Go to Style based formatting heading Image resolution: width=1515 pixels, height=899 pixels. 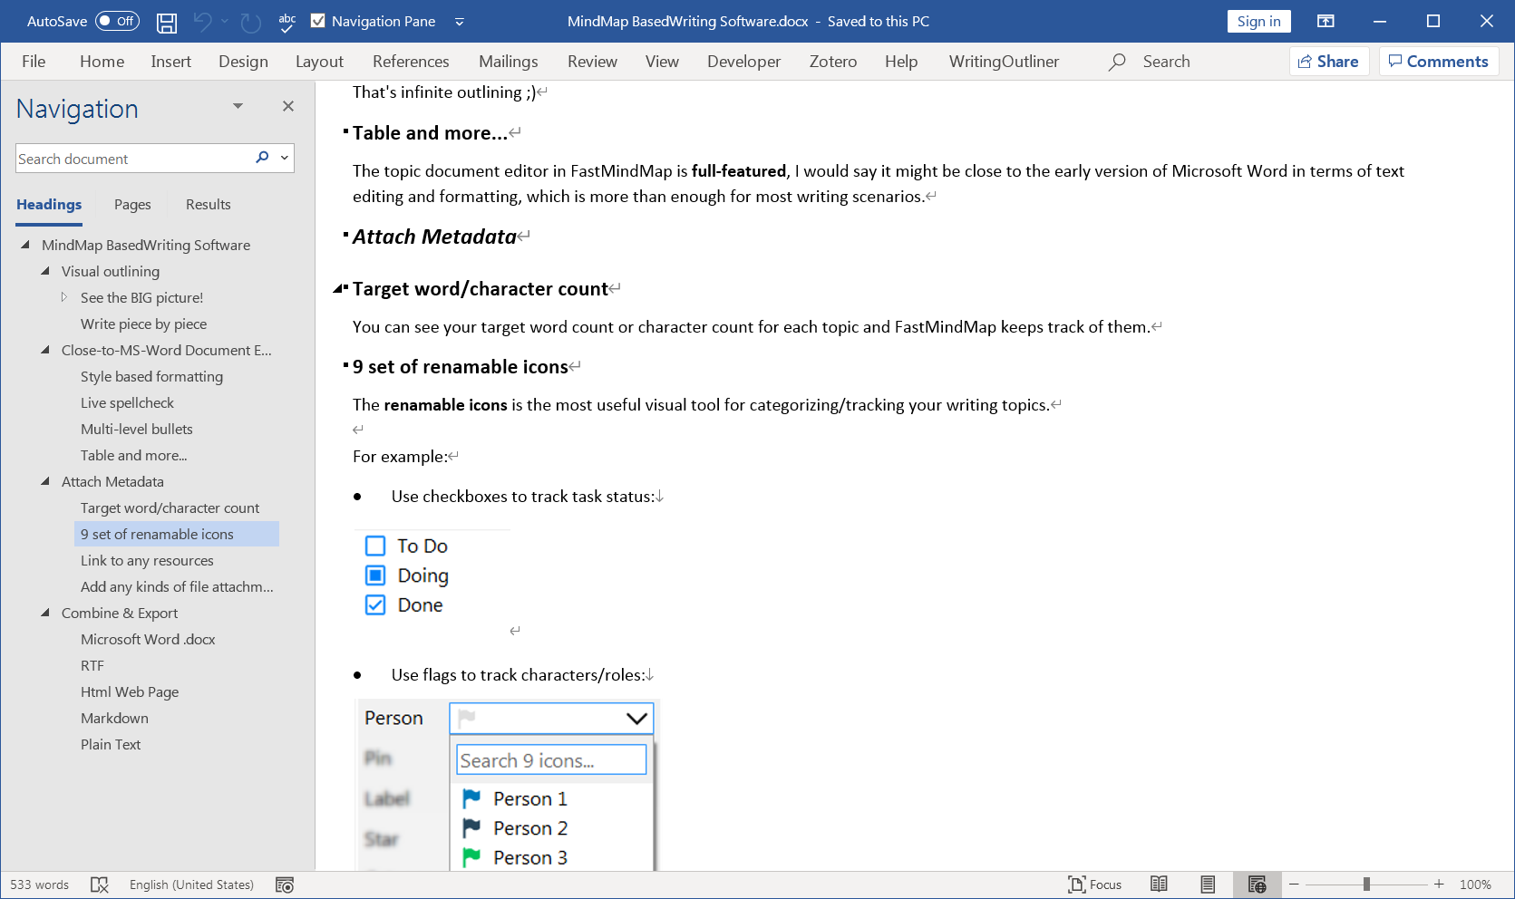[x=151, y=376]
